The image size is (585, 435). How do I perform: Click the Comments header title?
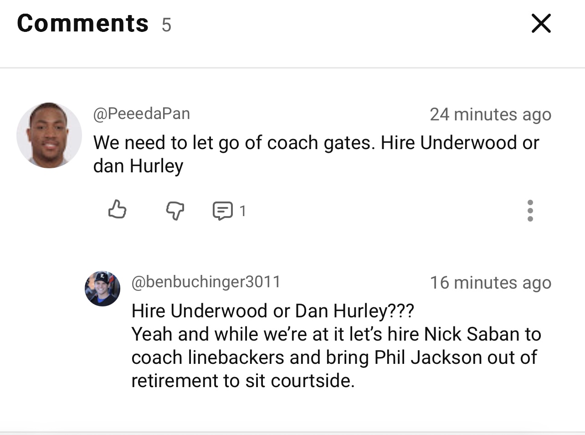point(83,23)
